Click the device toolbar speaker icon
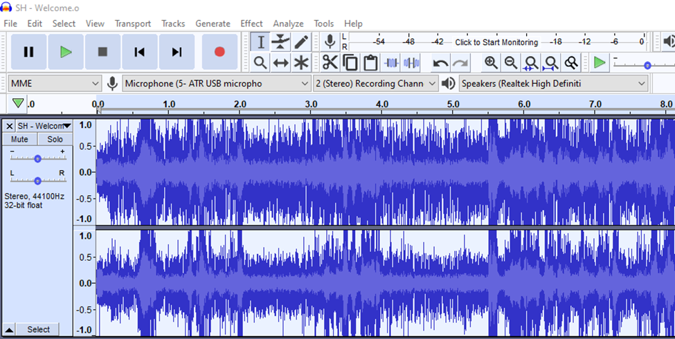 (x=448, y=84)
